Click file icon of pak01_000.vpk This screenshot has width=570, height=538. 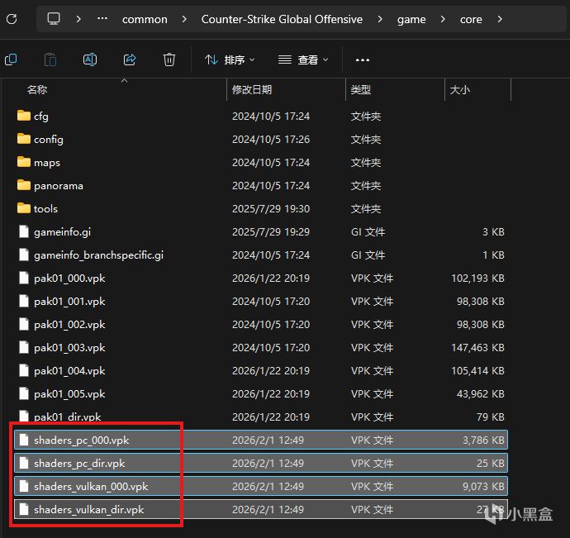(24, 278)
